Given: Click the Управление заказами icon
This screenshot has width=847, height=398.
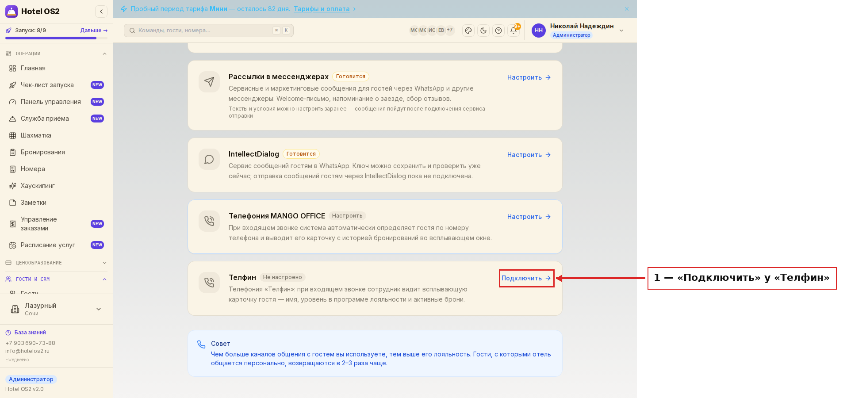Looking at the screenshot, I should [13, 224].
